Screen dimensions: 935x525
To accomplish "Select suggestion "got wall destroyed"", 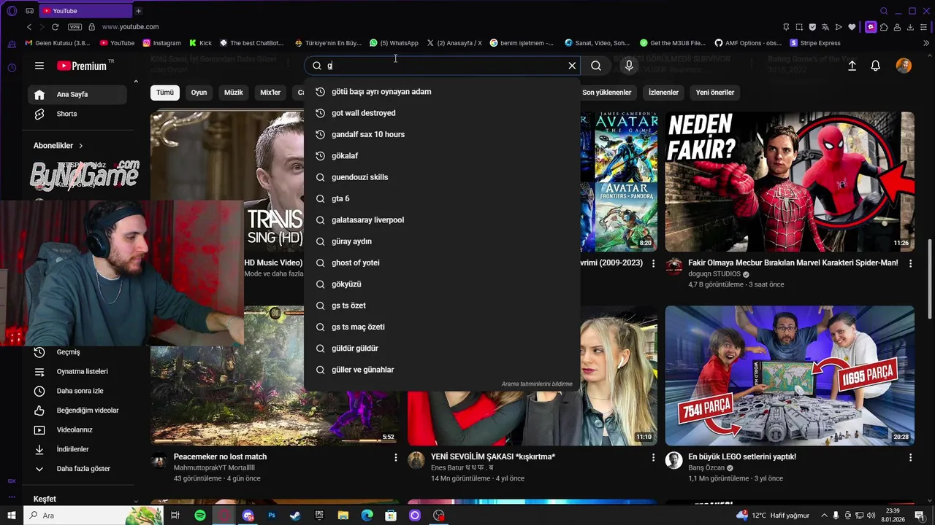I will (x=442, y=113).
